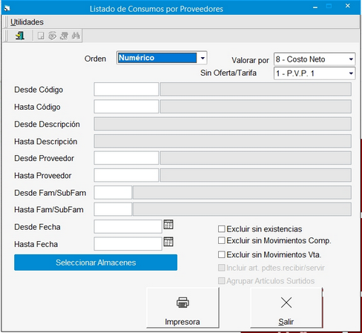Check Excluir sin Movimientos Vta. option
Viewport: 362px width, 333px height.
222,254
